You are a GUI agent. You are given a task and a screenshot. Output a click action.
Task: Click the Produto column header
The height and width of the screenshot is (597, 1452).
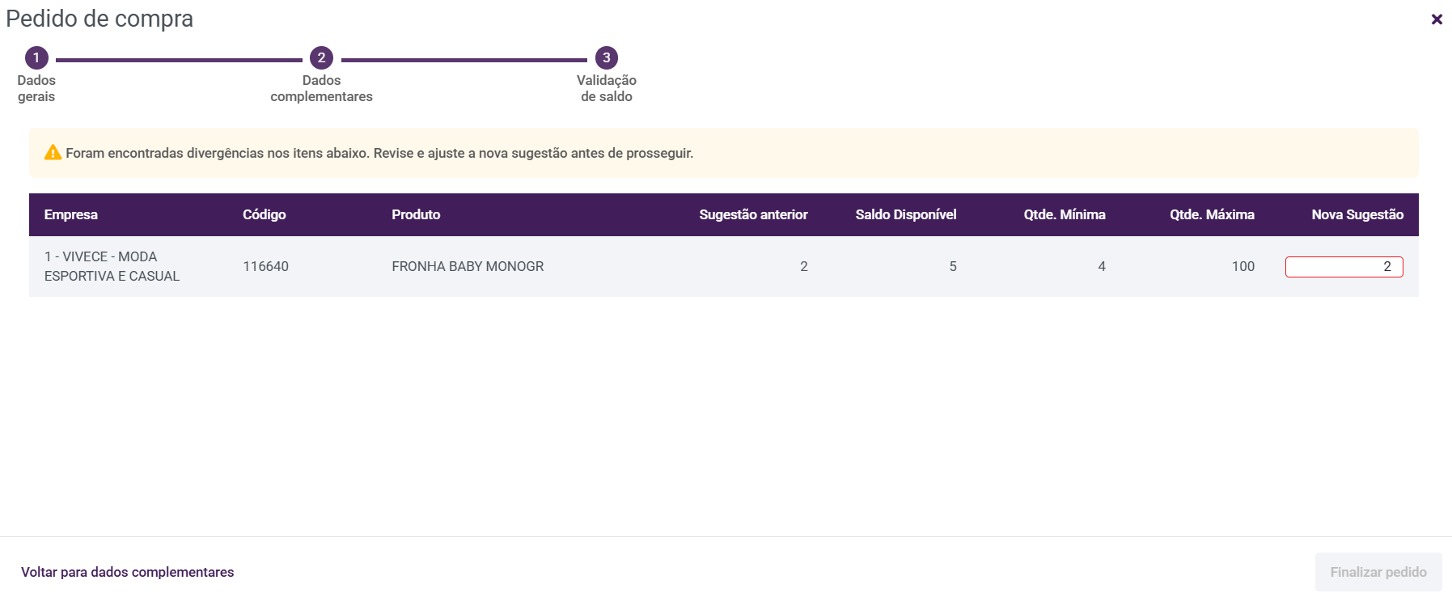point(416,214)
